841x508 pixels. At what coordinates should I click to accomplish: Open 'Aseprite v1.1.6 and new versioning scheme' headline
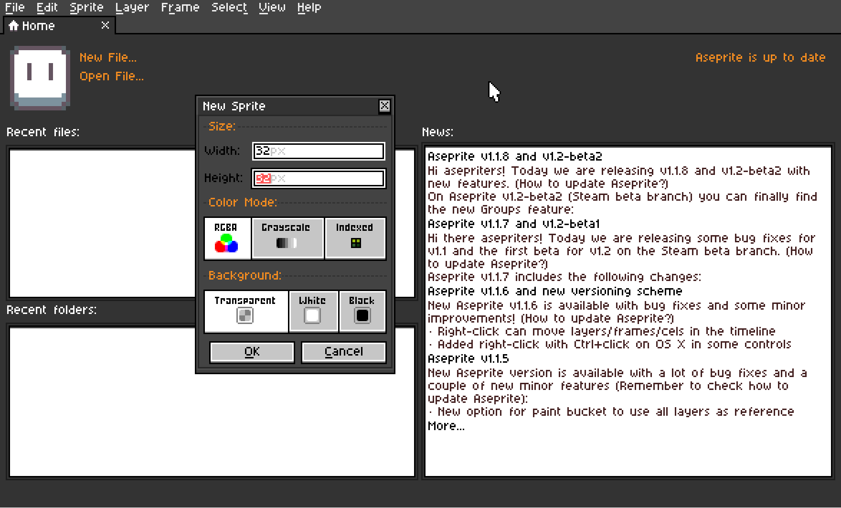tap(555, 292)
